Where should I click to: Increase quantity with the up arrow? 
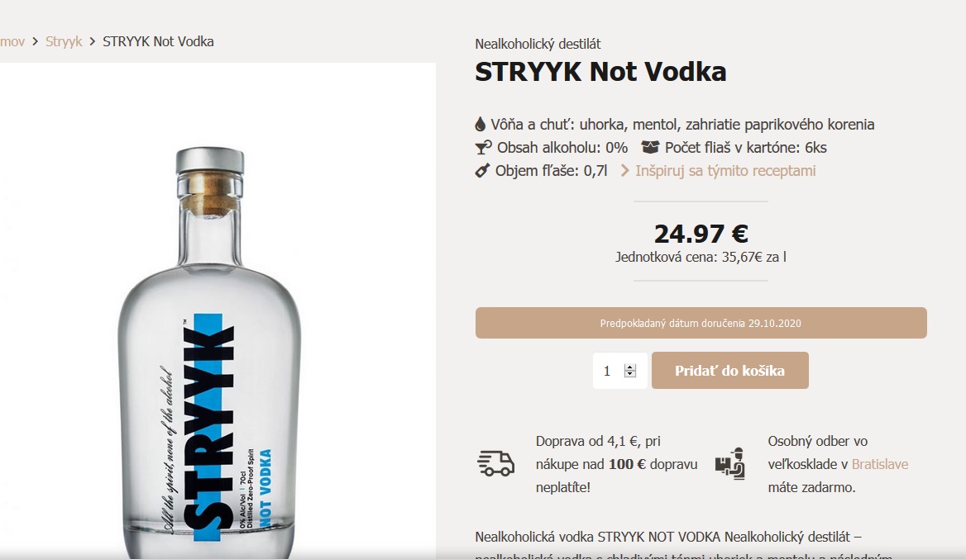click(x=630, y=367)
